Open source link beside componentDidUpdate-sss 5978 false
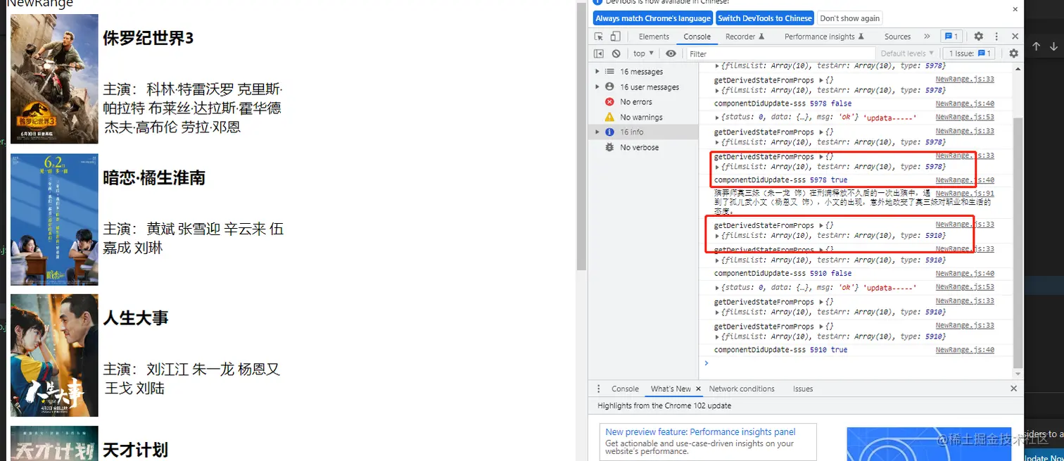 [x=965, y=103]
